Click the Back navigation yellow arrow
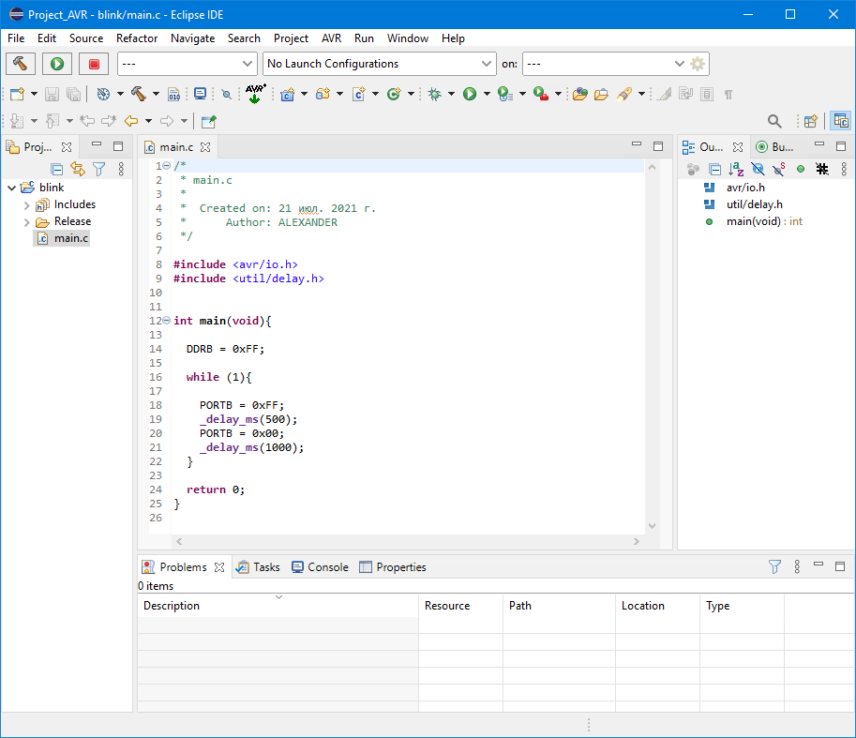 [x=131, y=121]
